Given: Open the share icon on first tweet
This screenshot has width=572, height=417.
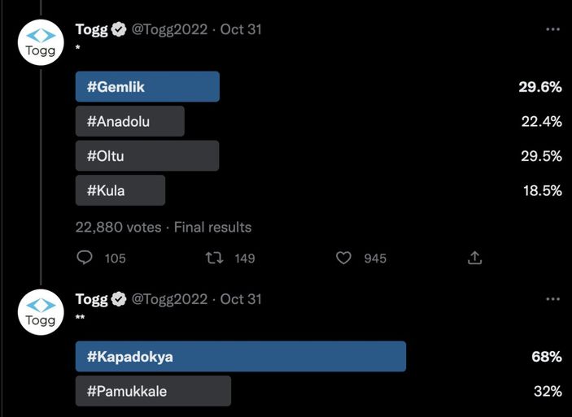Looking at the screenshot, I should coord(475,258).
